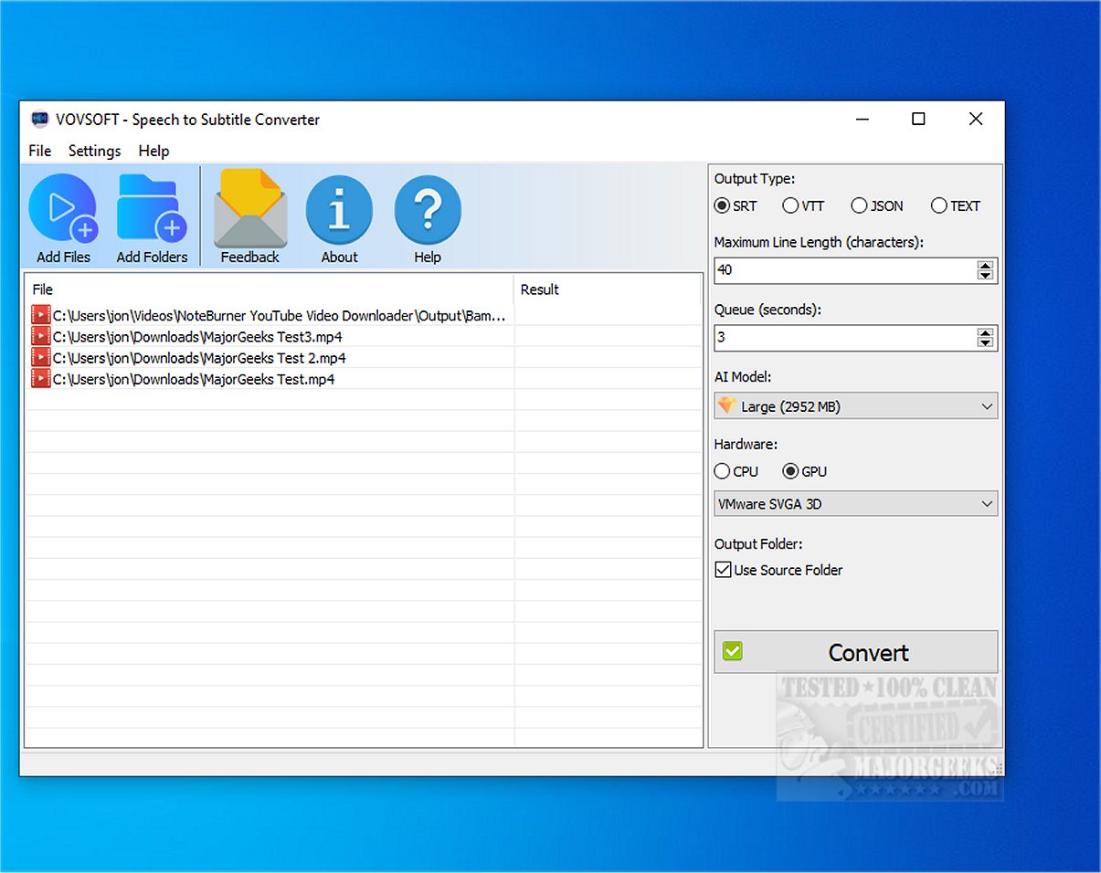Expand the AI Model dropdown
The image size is (1101, 873).
click(x=987, y=406)
